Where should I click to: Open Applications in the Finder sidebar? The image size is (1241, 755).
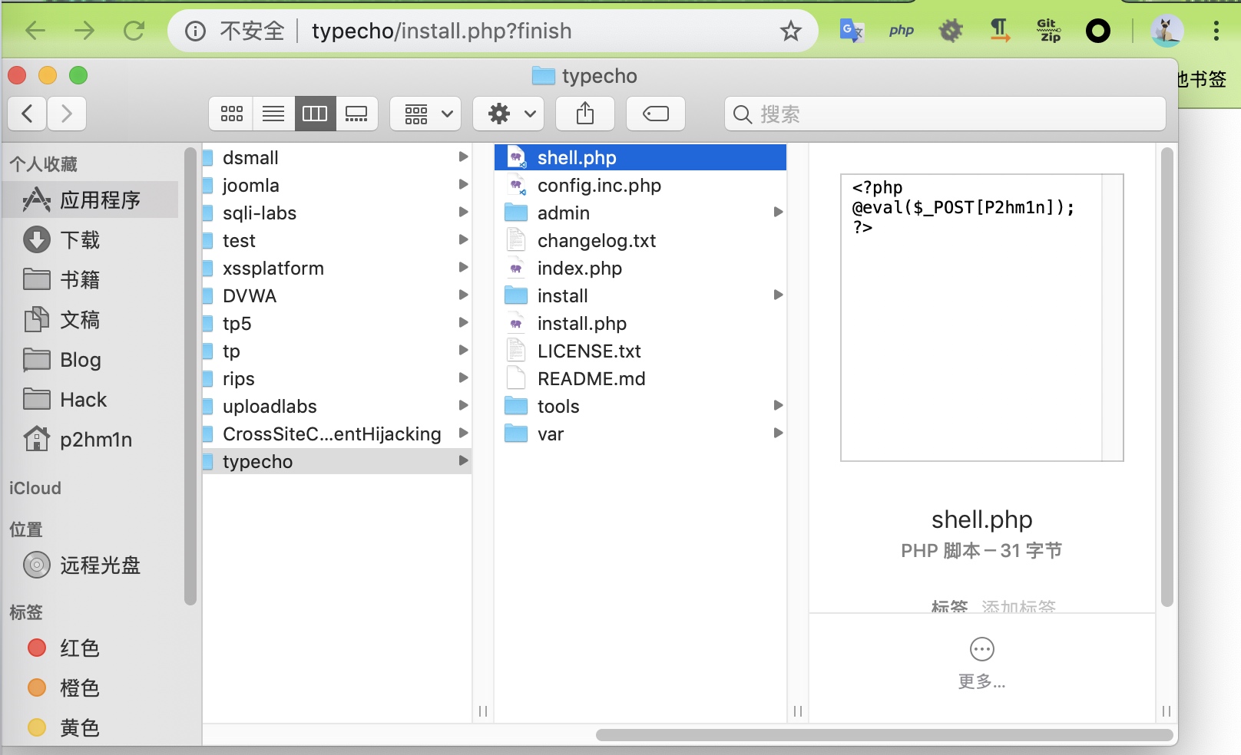pos(91,200)
